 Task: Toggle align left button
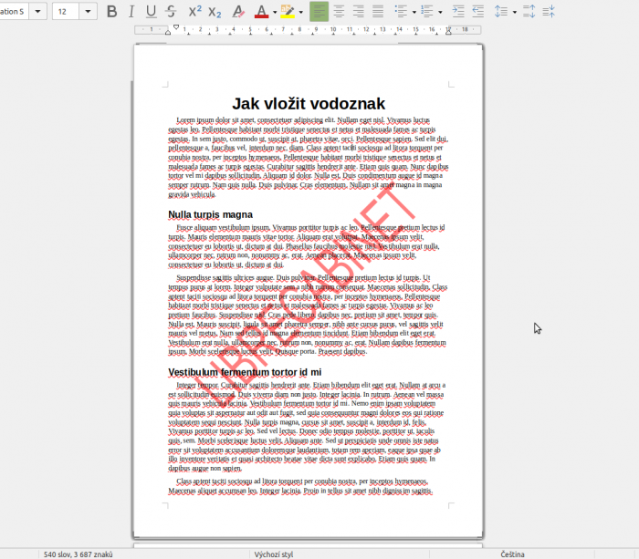point(319,12)
